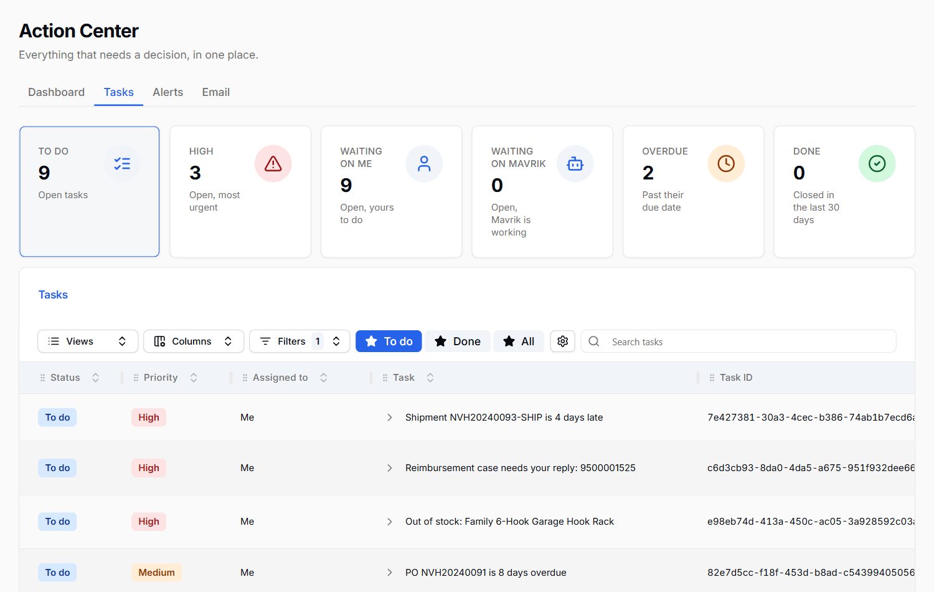934x592 pixels.
Task: Select the DONE summary card
Action: point(844,191)
